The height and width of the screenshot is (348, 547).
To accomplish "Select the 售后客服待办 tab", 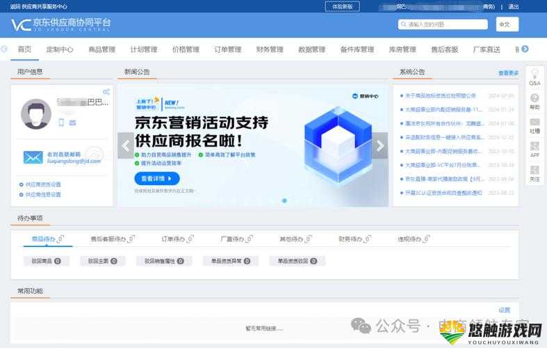I will click(113, 239).
